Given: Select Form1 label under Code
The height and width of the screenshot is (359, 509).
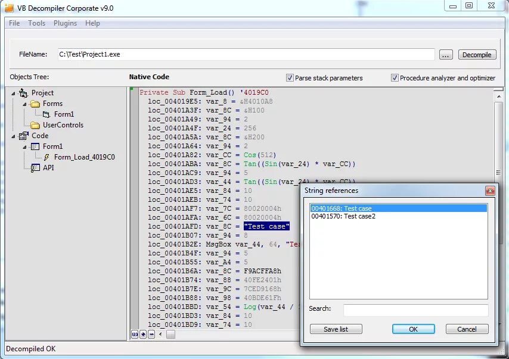Looking at the screenshot, I should point(52,146).
